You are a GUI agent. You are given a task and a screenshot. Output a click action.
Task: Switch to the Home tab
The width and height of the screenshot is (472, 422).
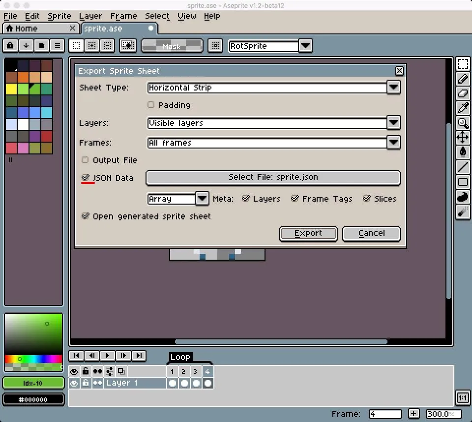click(x=41, y=29)
